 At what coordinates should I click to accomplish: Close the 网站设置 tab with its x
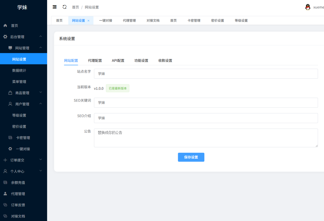[x=89, y=21]
